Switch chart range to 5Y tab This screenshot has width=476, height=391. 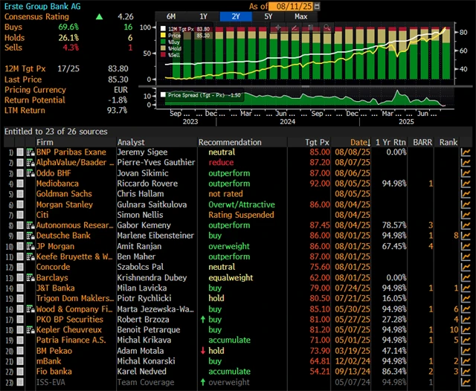268,16
